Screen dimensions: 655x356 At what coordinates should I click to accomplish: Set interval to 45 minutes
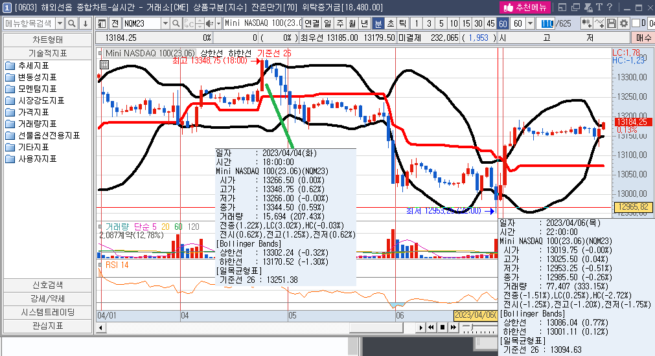pyautogui.click(x=491, y=23)
